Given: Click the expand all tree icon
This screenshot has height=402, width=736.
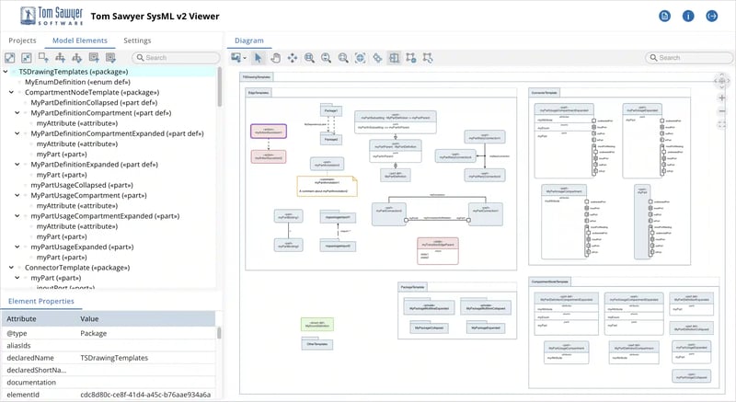Looking at the screenshot, I should tap(10, 58).
